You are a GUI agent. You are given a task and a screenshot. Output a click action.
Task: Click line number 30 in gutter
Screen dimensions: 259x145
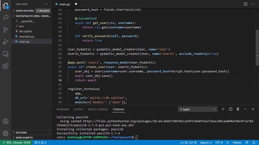[60, 80]
